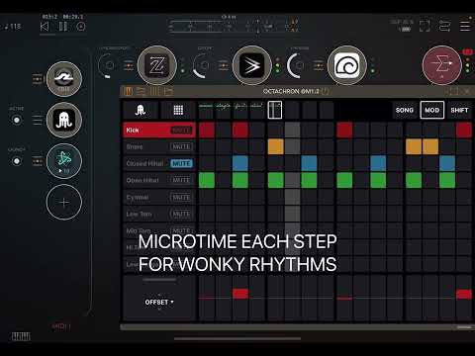Maximize the Octachron plugin window
The width and height of the screenshot is (475, 356).
453,91
